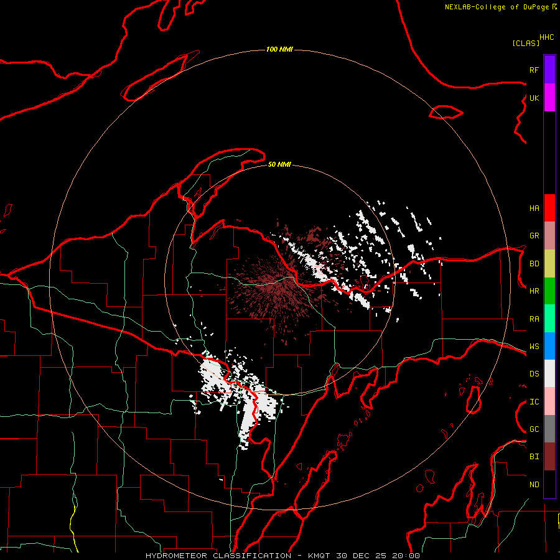Click the GR salmon legend swatch
Viewport: 560px width, 560px height.
[549, 235]
